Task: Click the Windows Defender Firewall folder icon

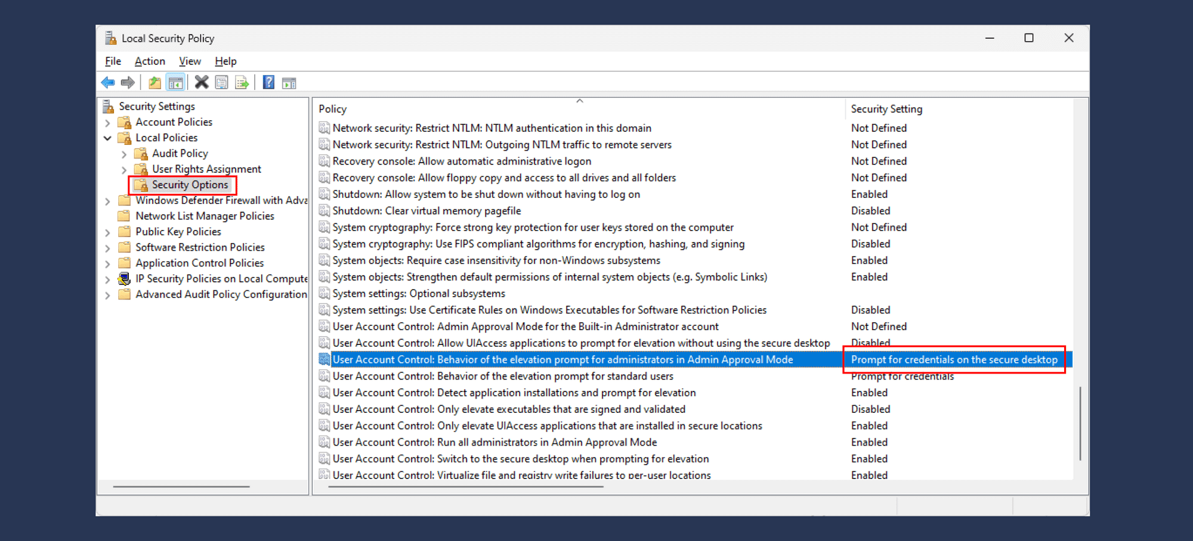Action: 124,200
